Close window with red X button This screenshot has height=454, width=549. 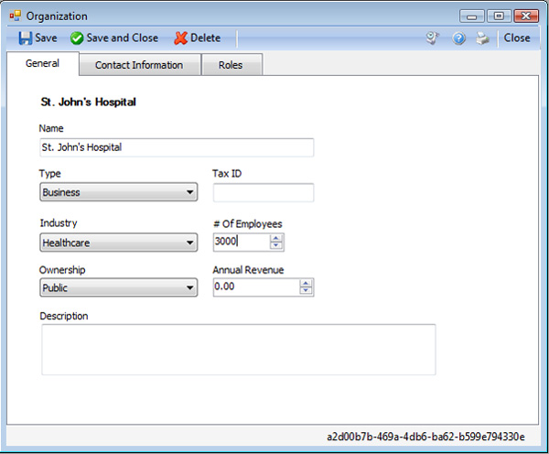[526, 16]
